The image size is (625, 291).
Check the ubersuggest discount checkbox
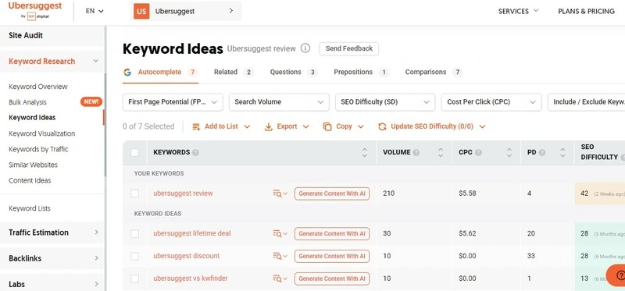(x=134, y=256)
